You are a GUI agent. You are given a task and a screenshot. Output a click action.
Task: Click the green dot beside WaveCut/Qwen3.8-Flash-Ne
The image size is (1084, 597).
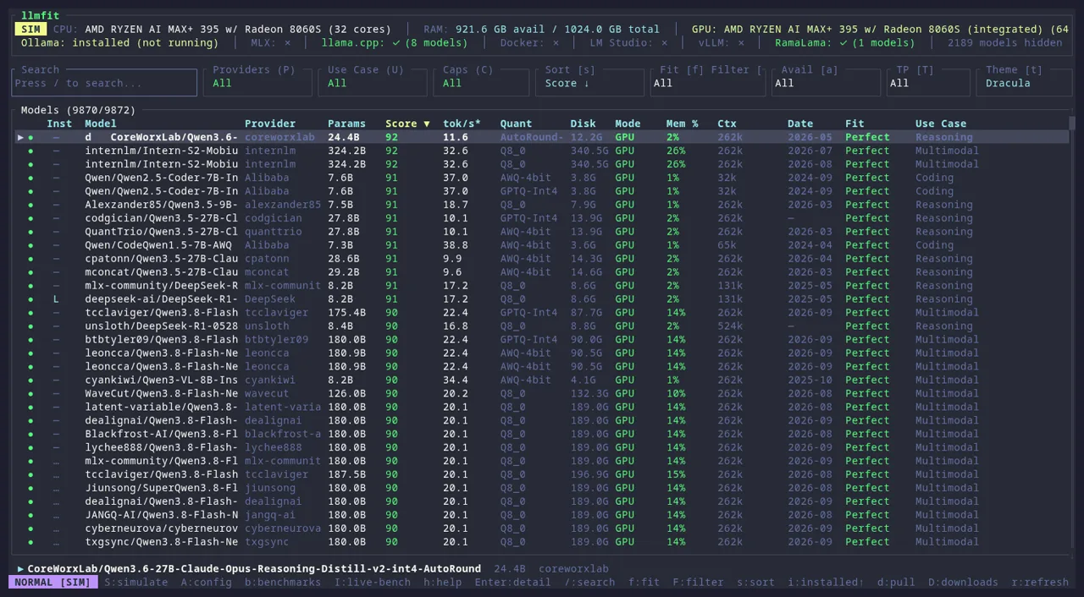click(31, 393)
